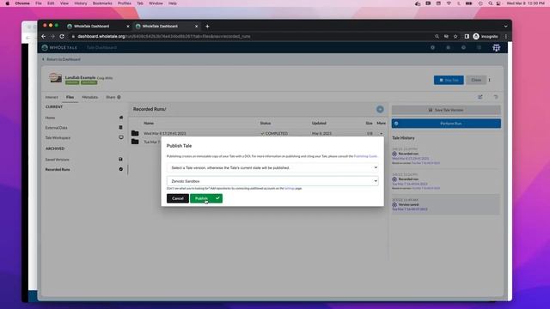550x309 pixels.
Task: Sort table by the Updated column header
Action: click(x=319, y=124)
